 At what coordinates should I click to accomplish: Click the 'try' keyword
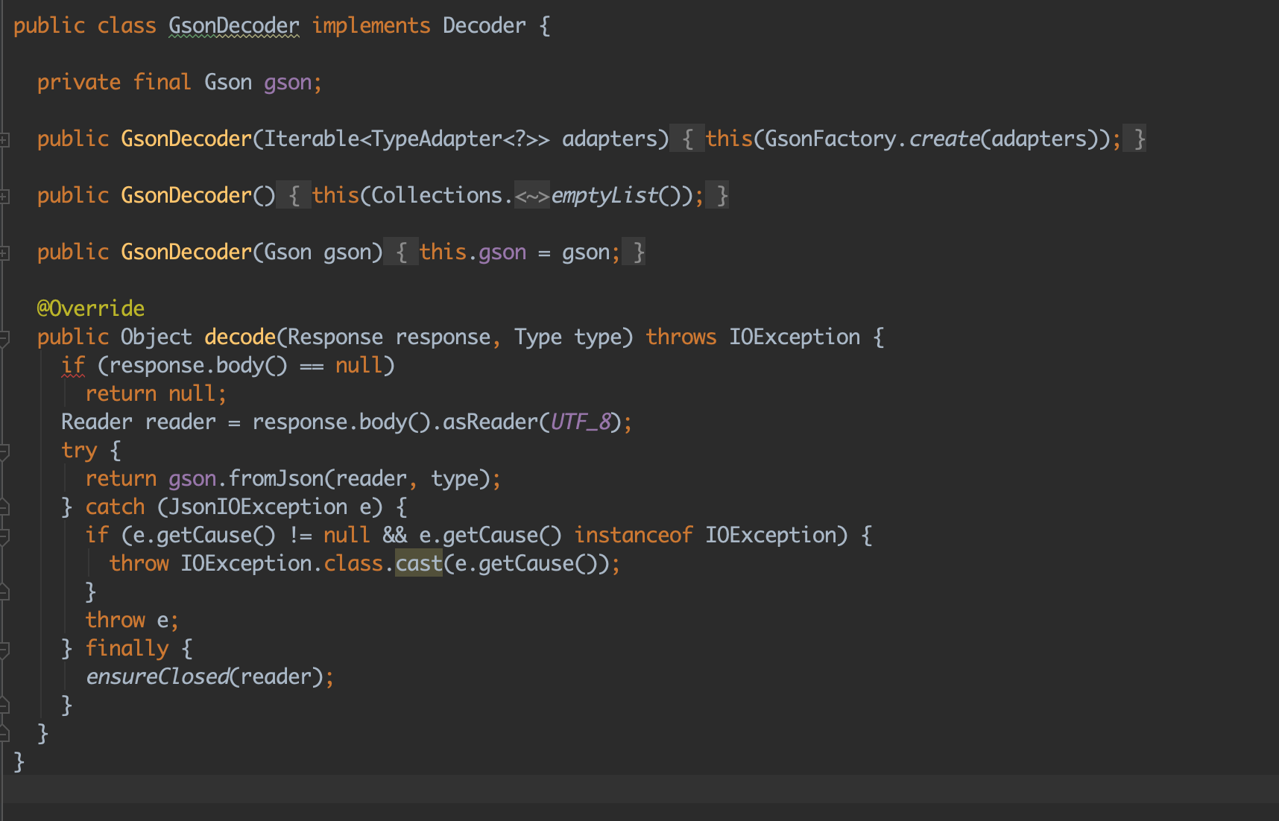coord(79,451)
